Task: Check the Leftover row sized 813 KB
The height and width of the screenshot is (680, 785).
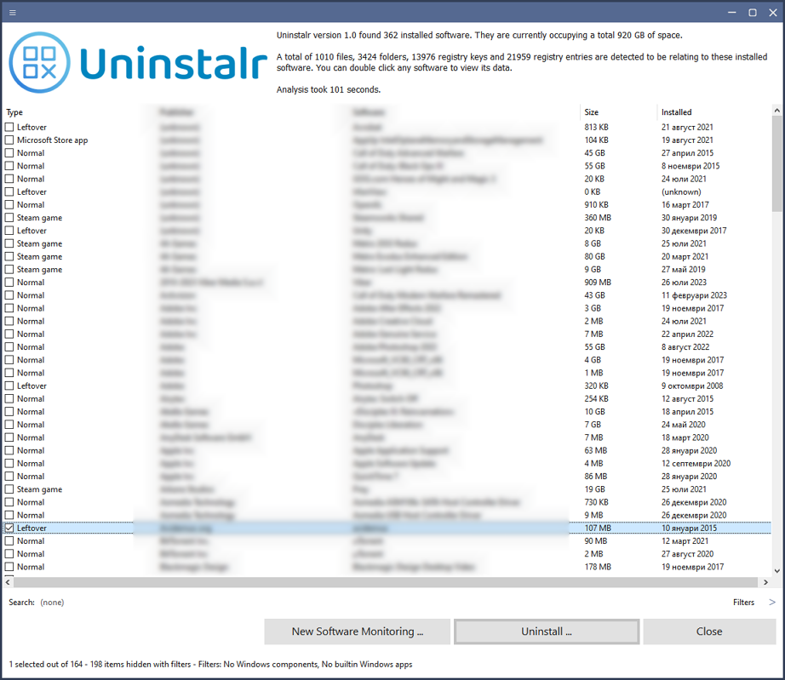Action: point(9,127)
